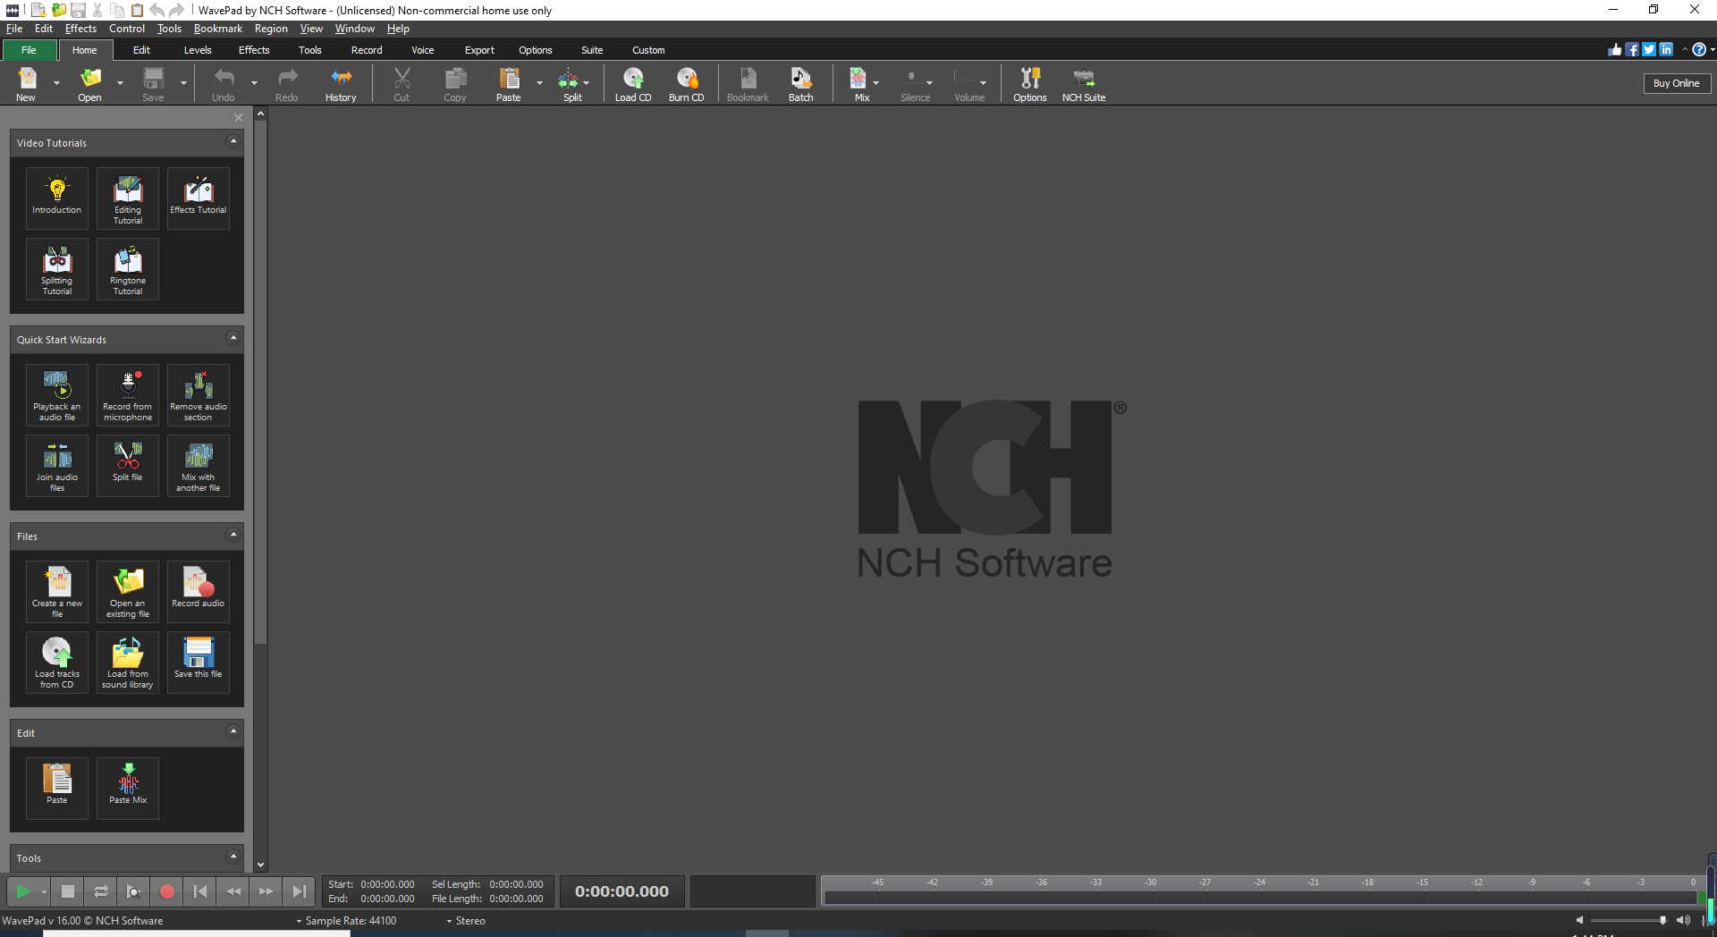The height and width of the screenshot is (937, 1717).
Task: Click Load from sound library icon
Action: [128, 663]
